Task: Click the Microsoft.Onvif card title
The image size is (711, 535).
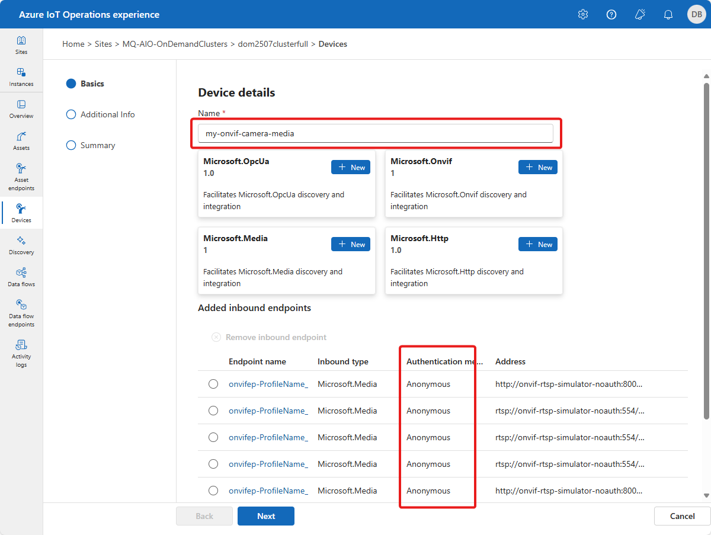Action: click(421, 161)
